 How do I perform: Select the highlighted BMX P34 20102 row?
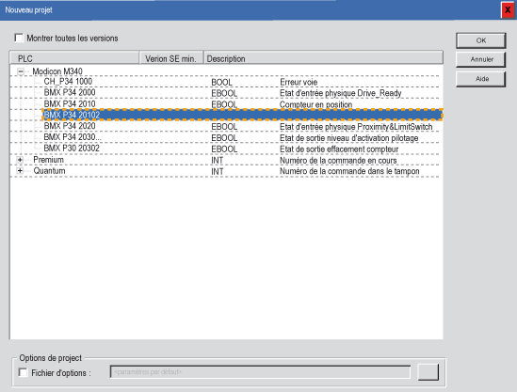242,115
